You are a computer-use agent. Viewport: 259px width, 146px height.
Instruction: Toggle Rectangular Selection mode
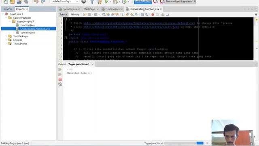point(121,15)
